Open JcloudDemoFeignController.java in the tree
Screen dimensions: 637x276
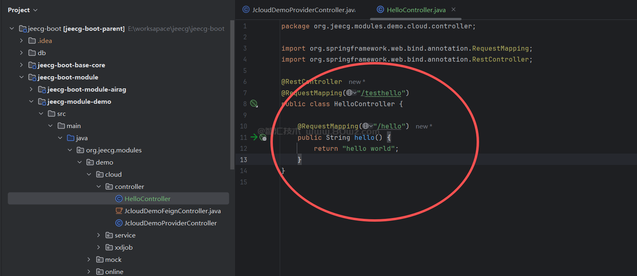173,211
